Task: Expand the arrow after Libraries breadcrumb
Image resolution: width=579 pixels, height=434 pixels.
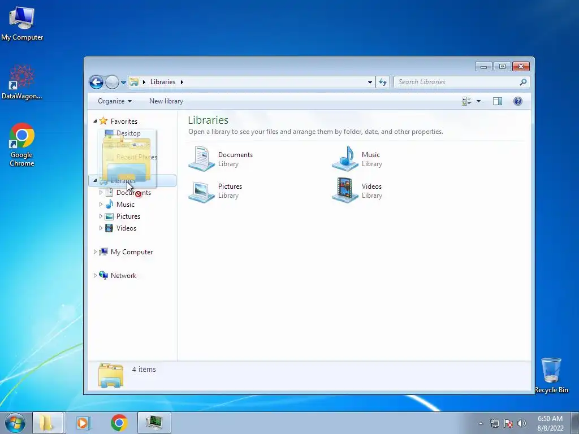Action: tap(182, 82)
